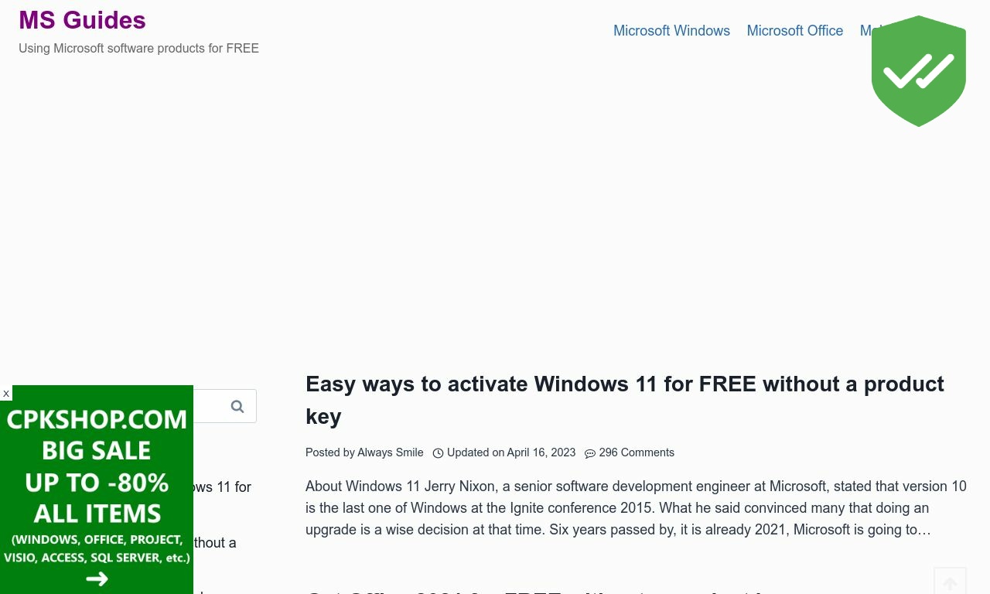990x594 pixels.
Task: Click the "Using Microsoft software products for FREE" tagline
Action: 138,48
